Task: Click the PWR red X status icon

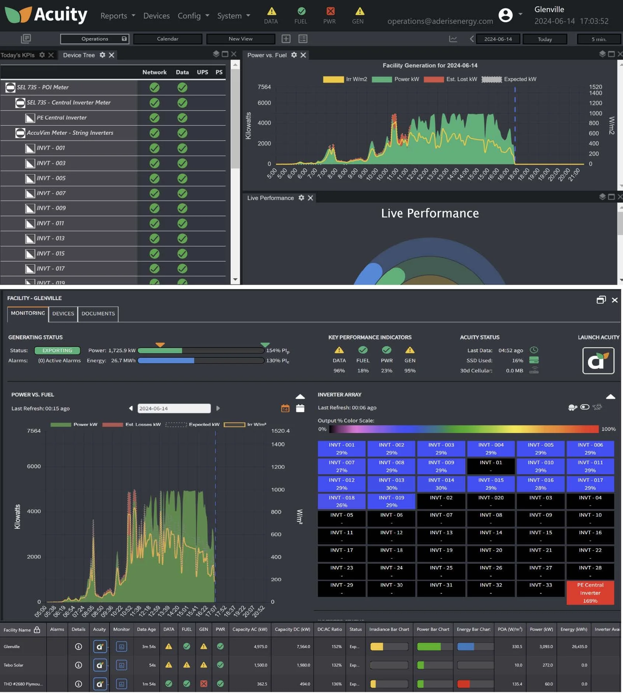Action: [330, 11]
